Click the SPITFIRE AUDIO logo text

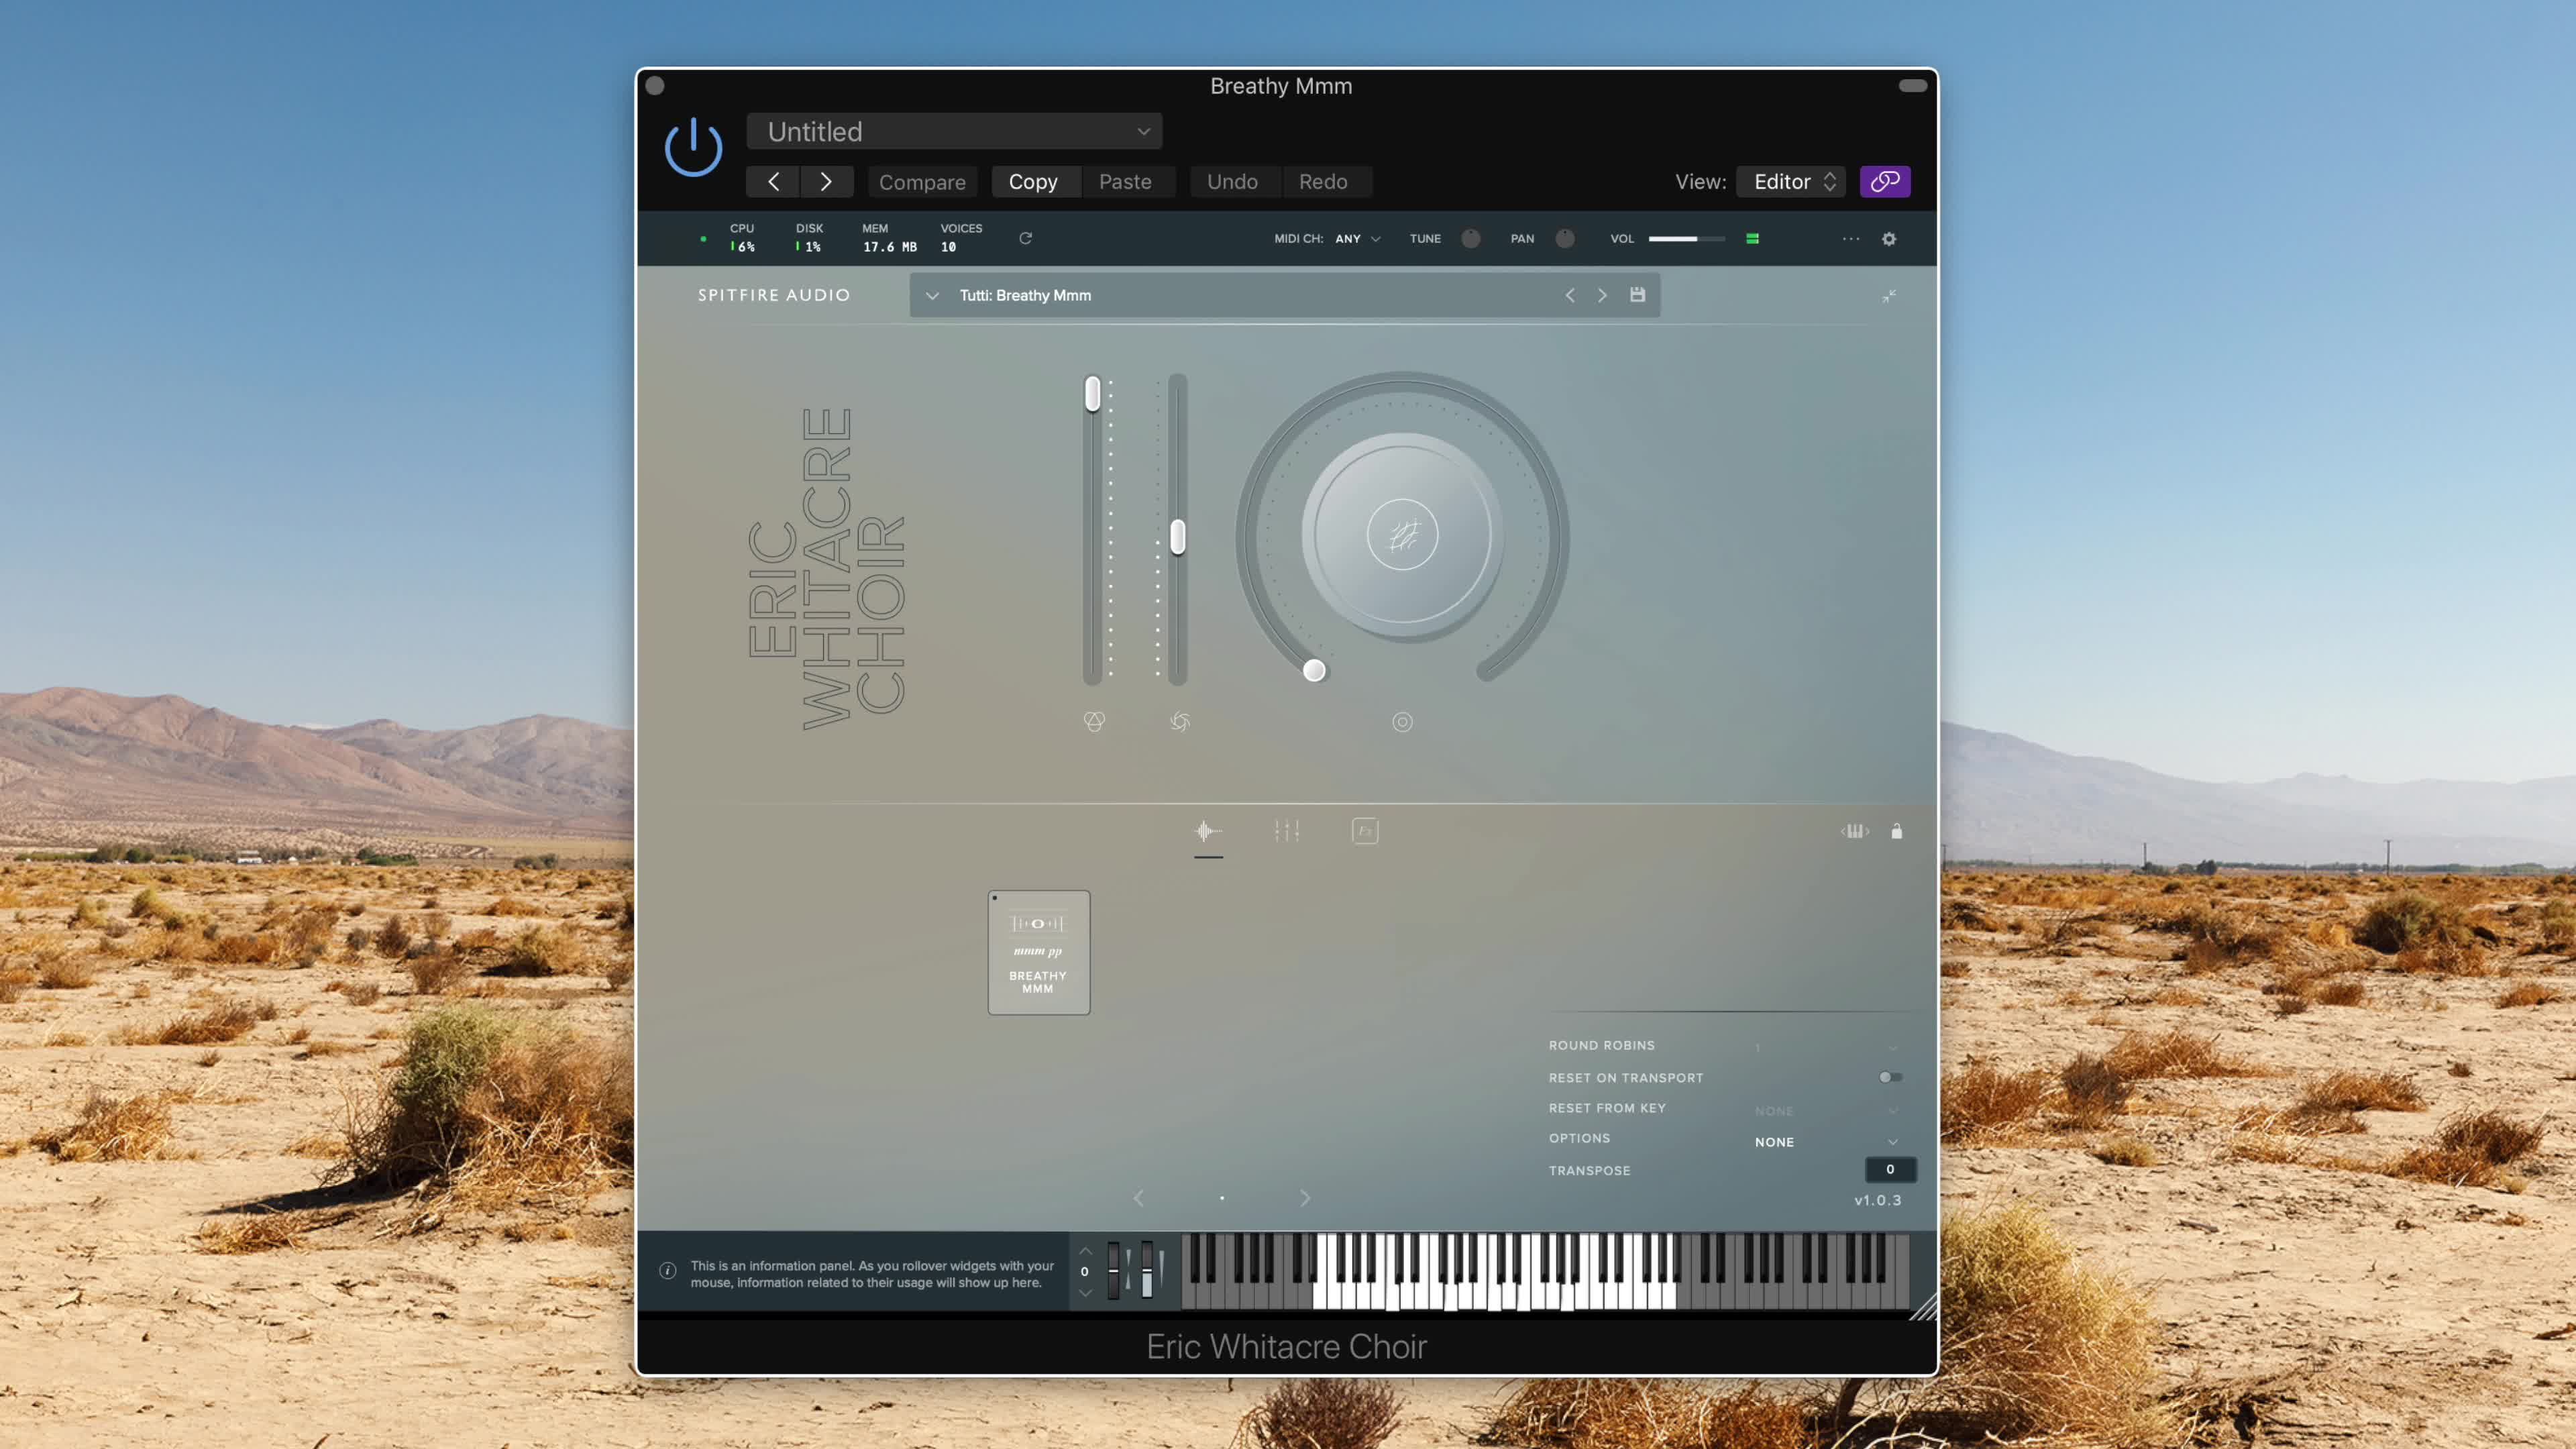point(774,296)
